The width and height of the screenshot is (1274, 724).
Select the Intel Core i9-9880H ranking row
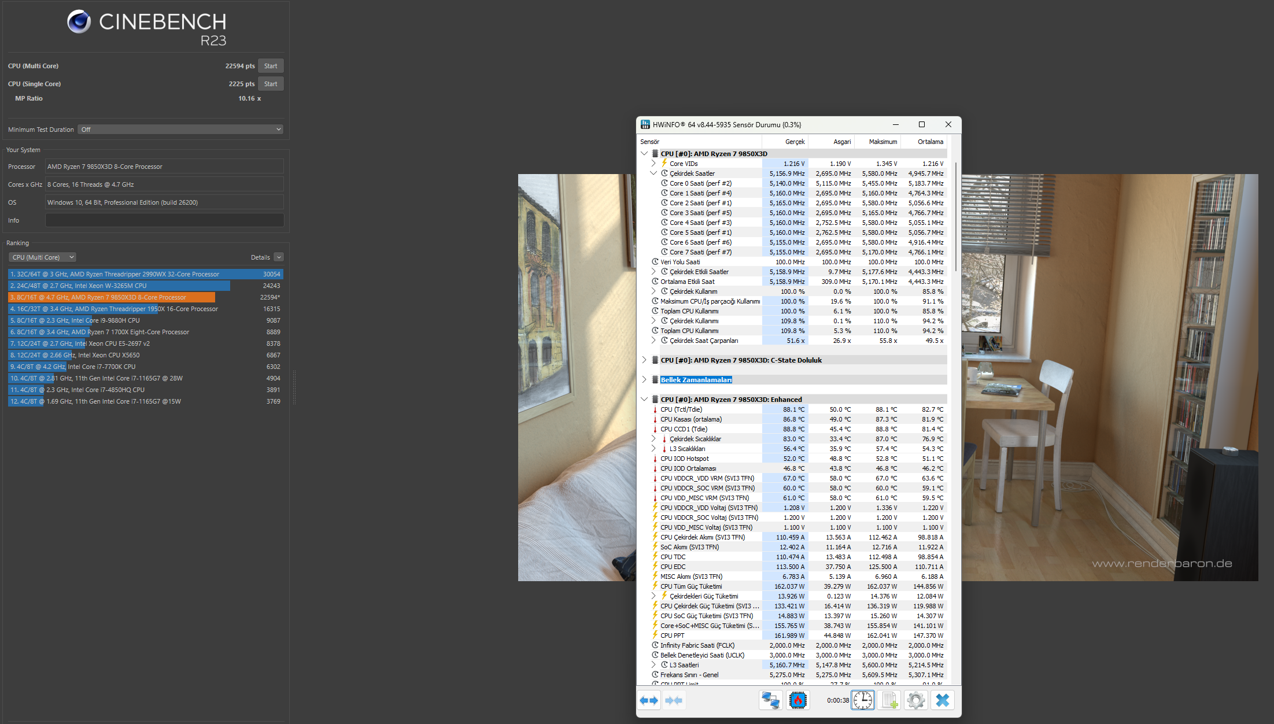tap(145, 320)
